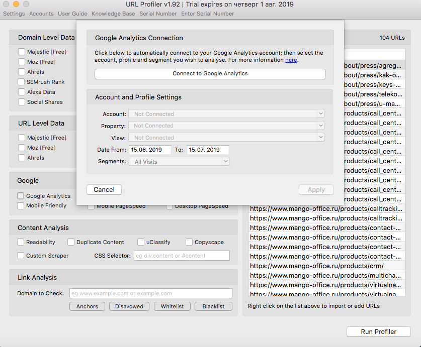Select the URL ending products/multicha...

click(327, 275)
